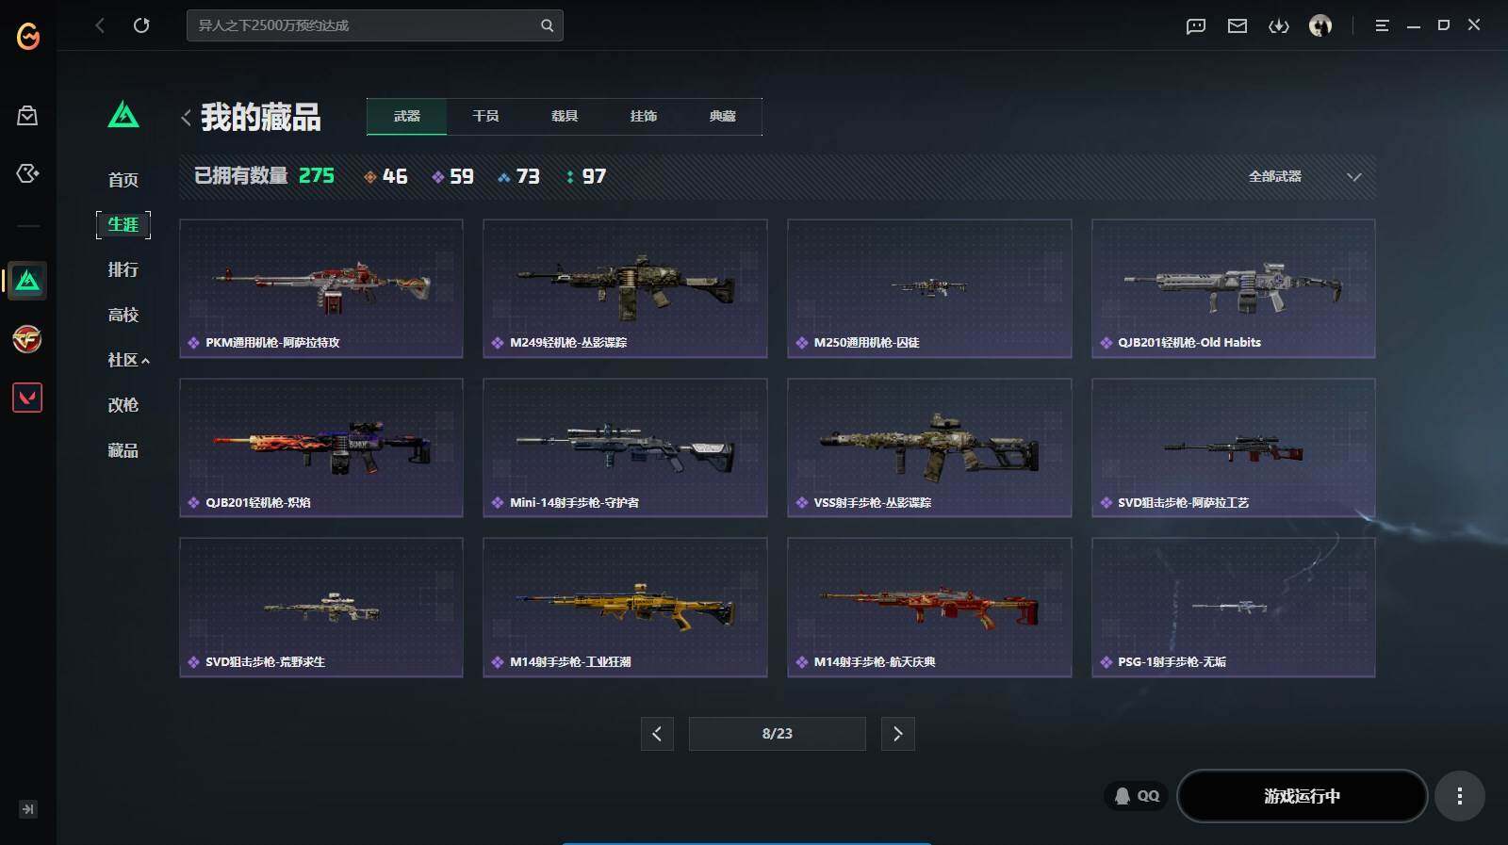Screen dimensions: 1508x845
Task: Switch to the 载具 tab
Action: [x=565, y=116]
